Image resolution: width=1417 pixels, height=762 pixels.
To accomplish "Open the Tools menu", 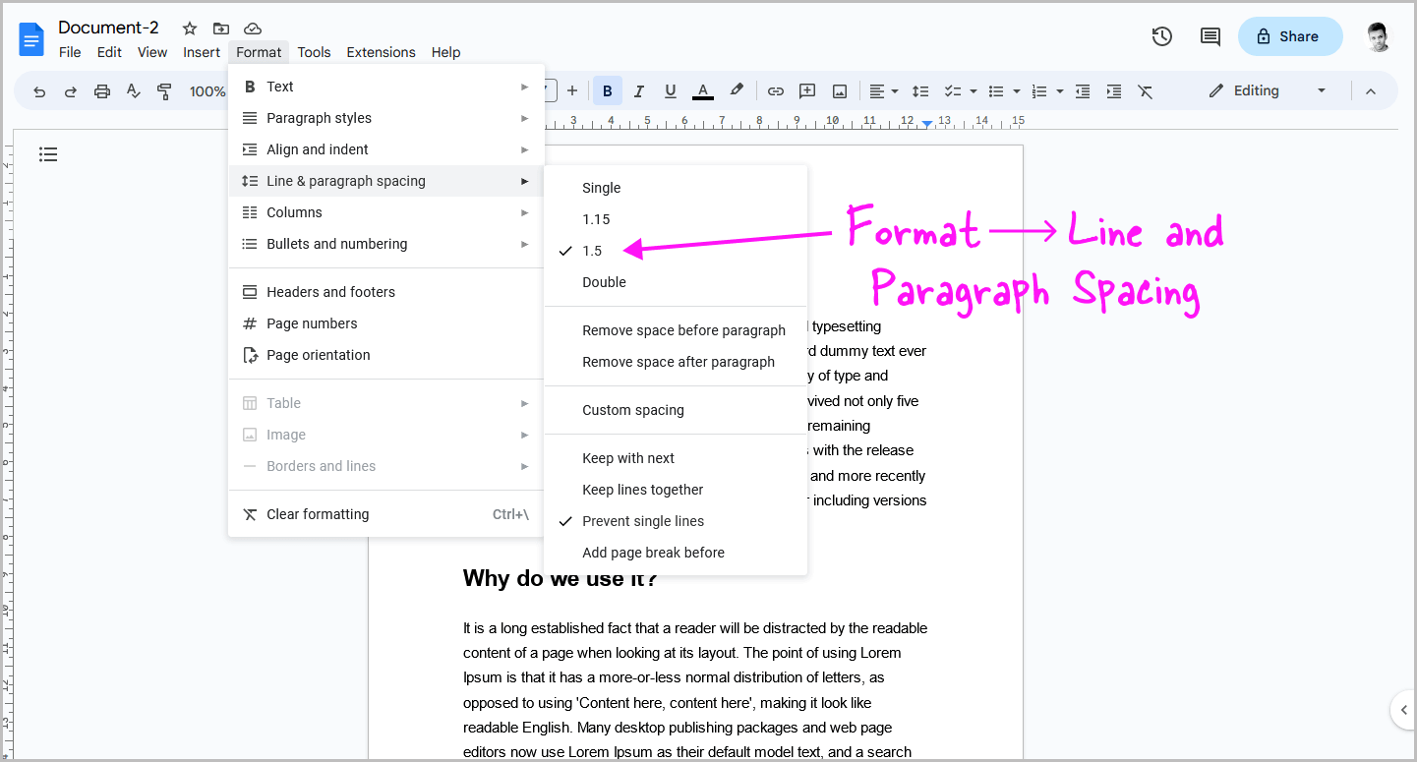I will [314, 52].
